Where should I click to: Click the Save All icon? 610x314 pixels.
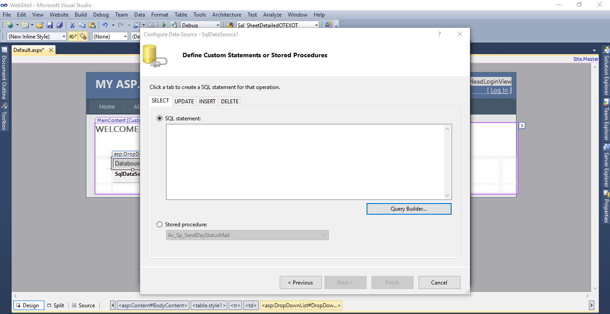[x=59, y=25]
